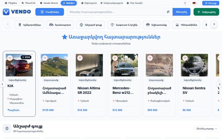Focus the listings search field
This screenshot has width=222, height=139.
(x=116, y=12)
